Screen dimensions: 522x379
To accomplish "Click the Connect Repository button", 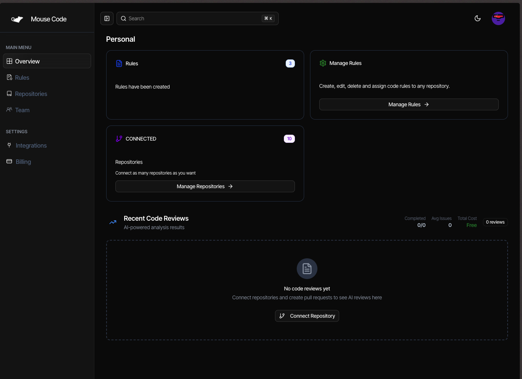I will (x=307, y=316).
